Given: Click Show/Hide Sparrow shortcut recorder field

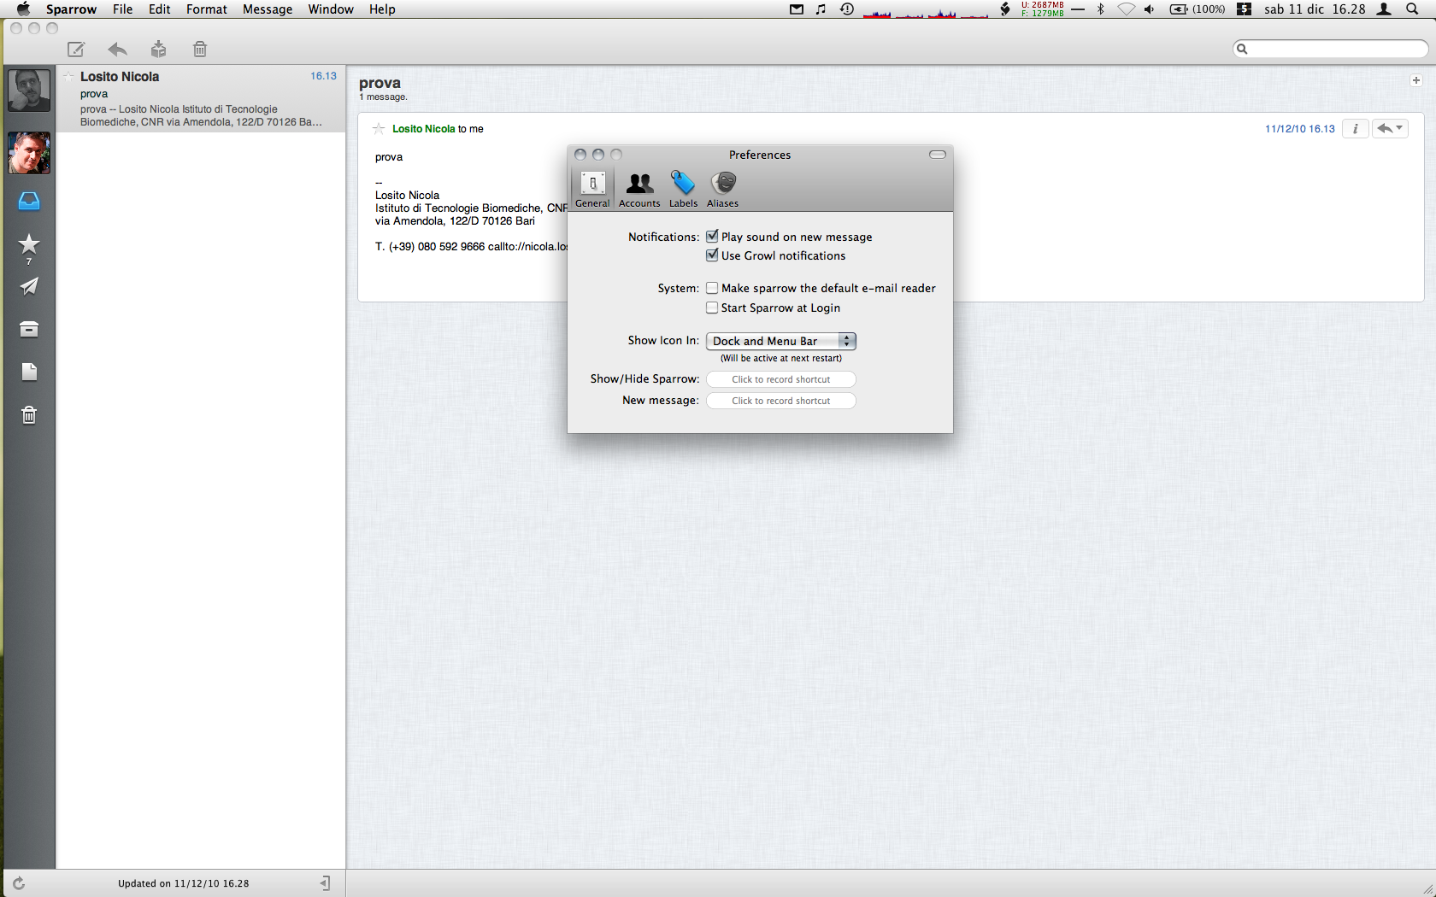Looking at the screenshot, I should [781, 379].
